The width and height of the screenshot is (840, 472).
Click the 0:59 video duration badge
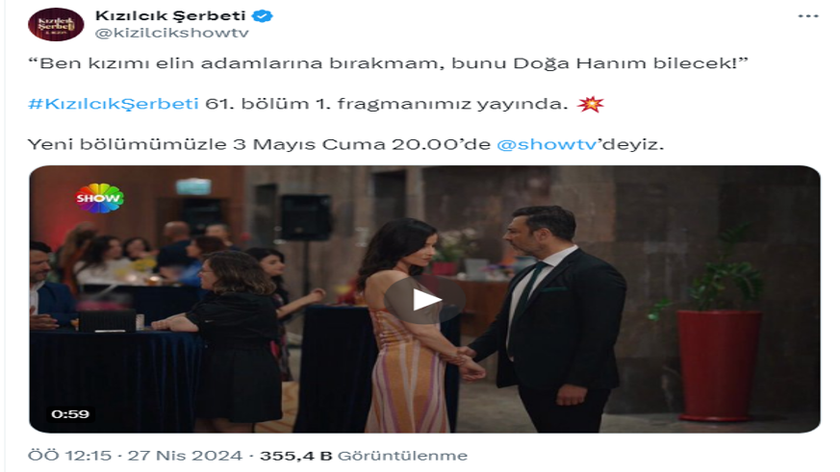pos(70,413)
